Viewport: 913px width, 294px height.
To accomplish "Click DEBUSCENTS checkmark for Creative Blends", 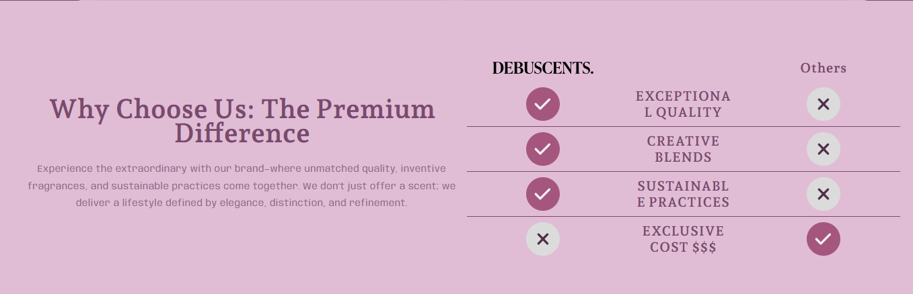I will click(x=543, y=149).
